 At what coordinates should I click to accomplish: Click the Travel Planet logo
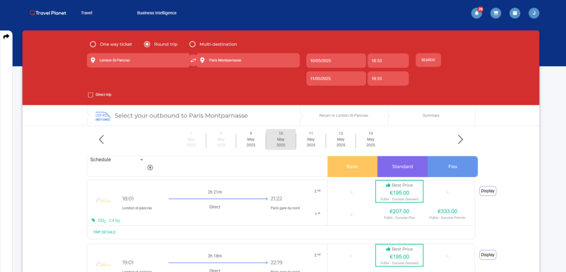[48, 13]
